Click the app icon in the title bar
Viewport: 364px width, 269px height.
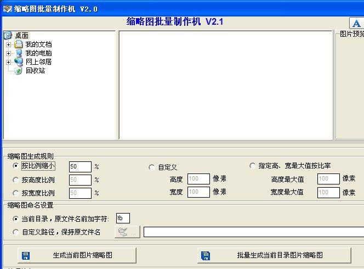click(7, 8)
